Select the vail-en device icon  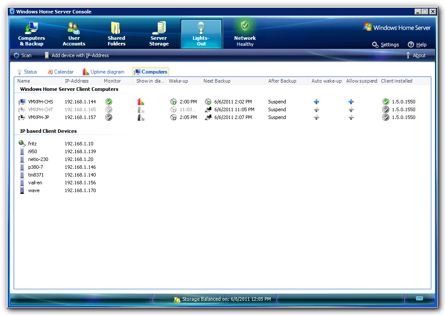coord(22,183)
